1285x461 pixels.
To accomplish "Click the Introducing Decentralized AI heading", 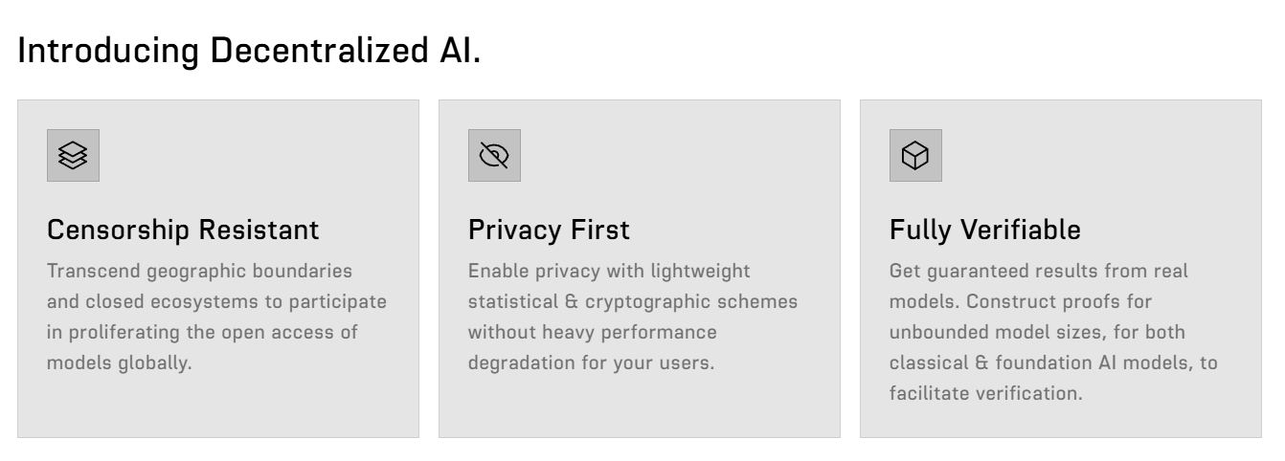I will [250, 52].
